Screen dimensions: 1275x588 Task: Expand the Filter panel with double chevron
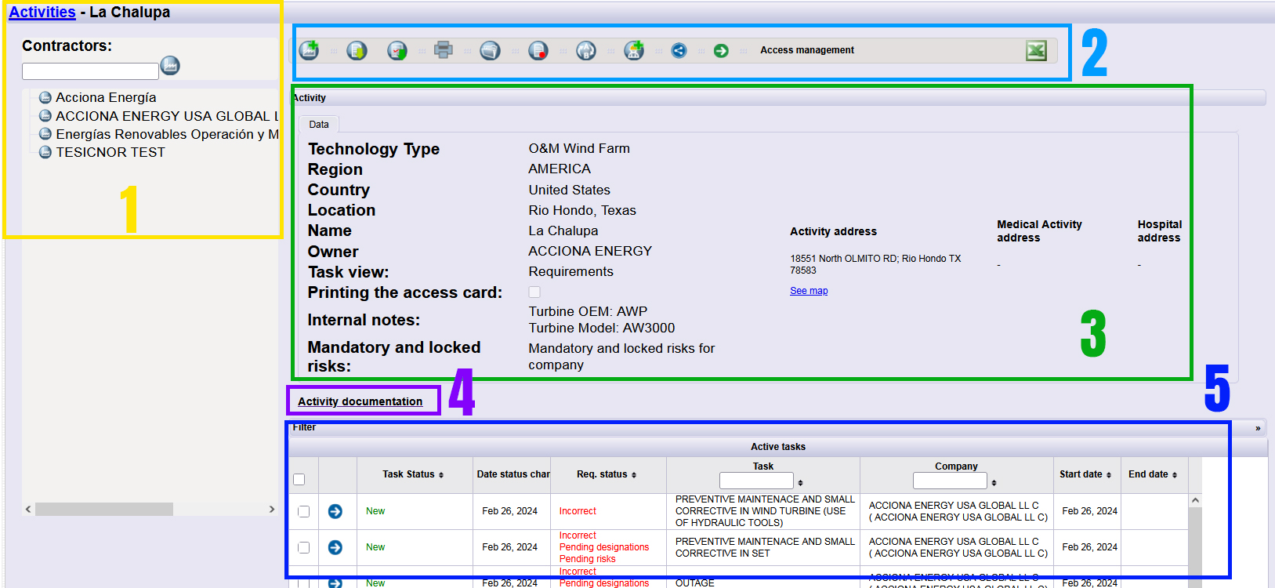(1258, 428)
